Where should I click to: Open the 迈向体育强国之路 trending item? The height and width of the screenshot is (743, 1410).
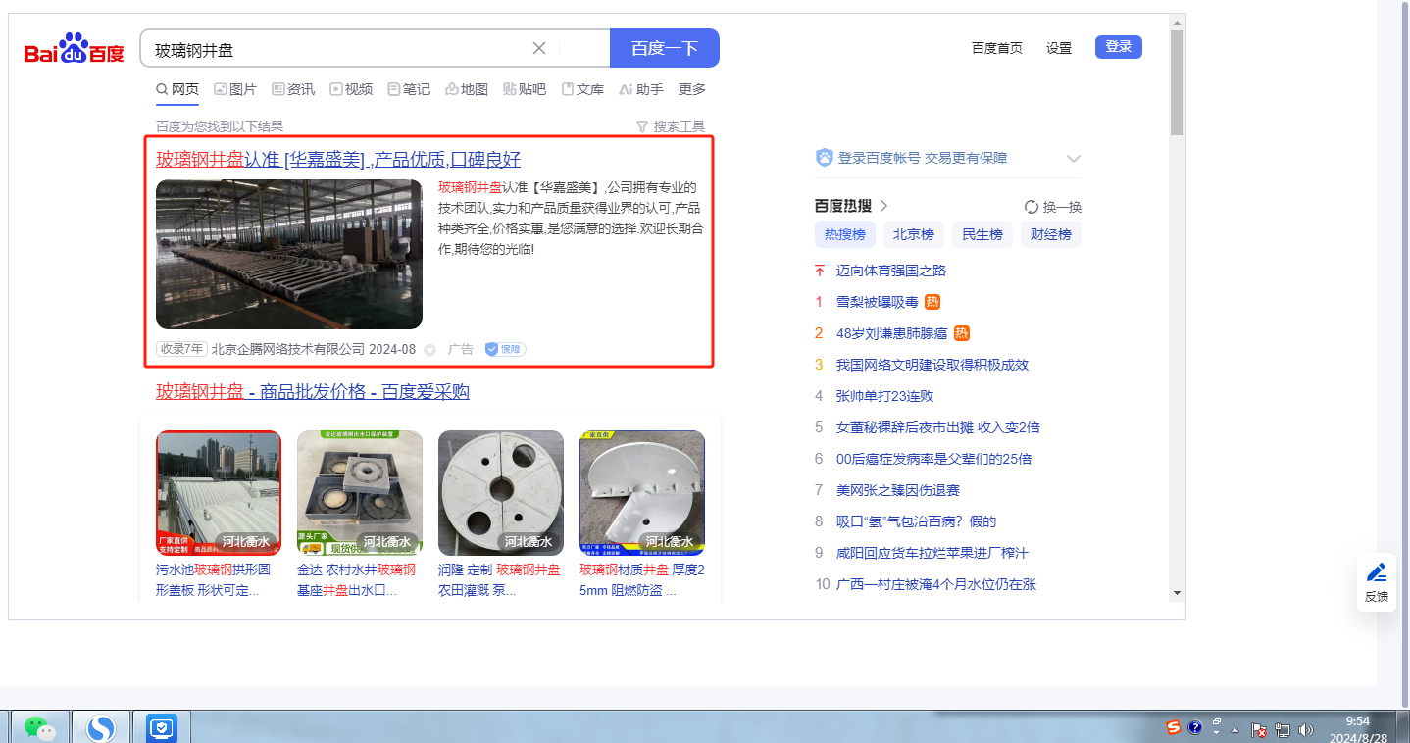(891, 271)
